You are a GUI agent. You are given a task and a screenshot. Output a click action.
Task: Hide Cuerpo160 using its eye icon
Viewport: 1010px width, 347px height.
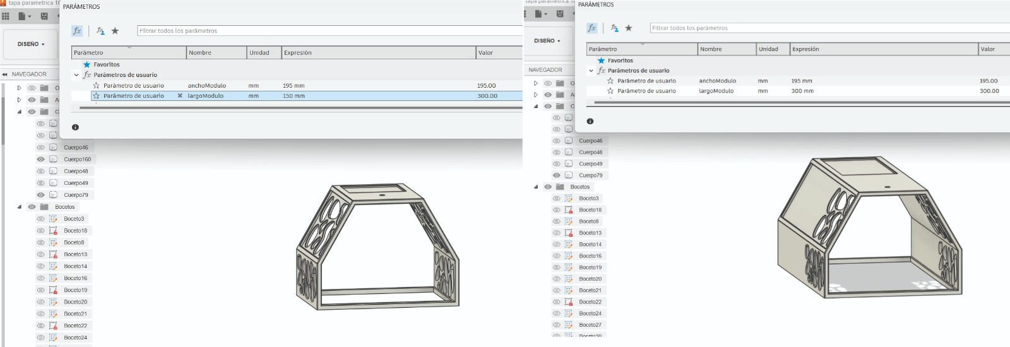(x=41, y=159)
